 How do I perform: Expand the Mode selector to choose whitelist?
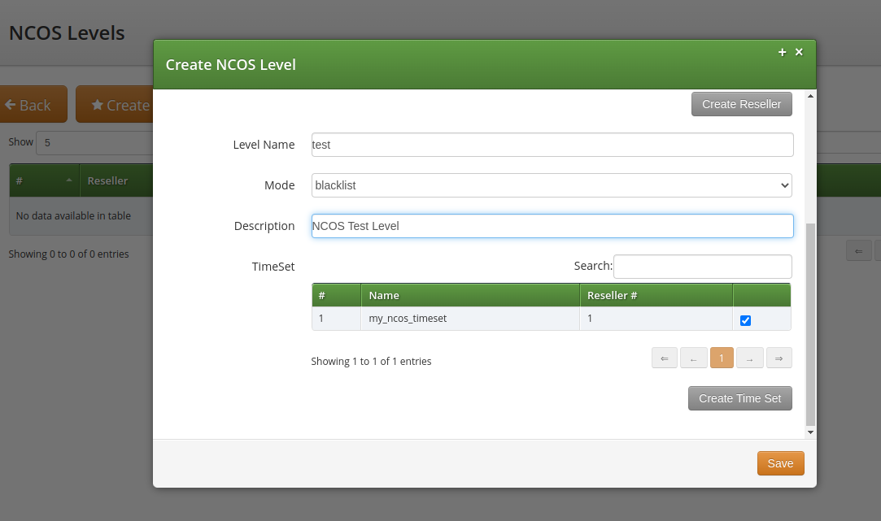[552, 185]
